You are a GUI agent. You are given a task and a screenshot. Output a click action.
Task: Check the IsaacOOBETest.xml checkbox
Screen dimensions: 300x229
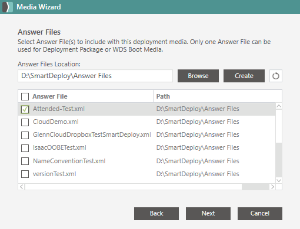(25, 148)
